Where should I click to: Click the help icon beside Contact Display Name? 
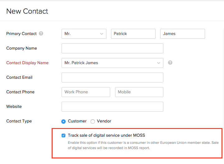tap(170, 63)
